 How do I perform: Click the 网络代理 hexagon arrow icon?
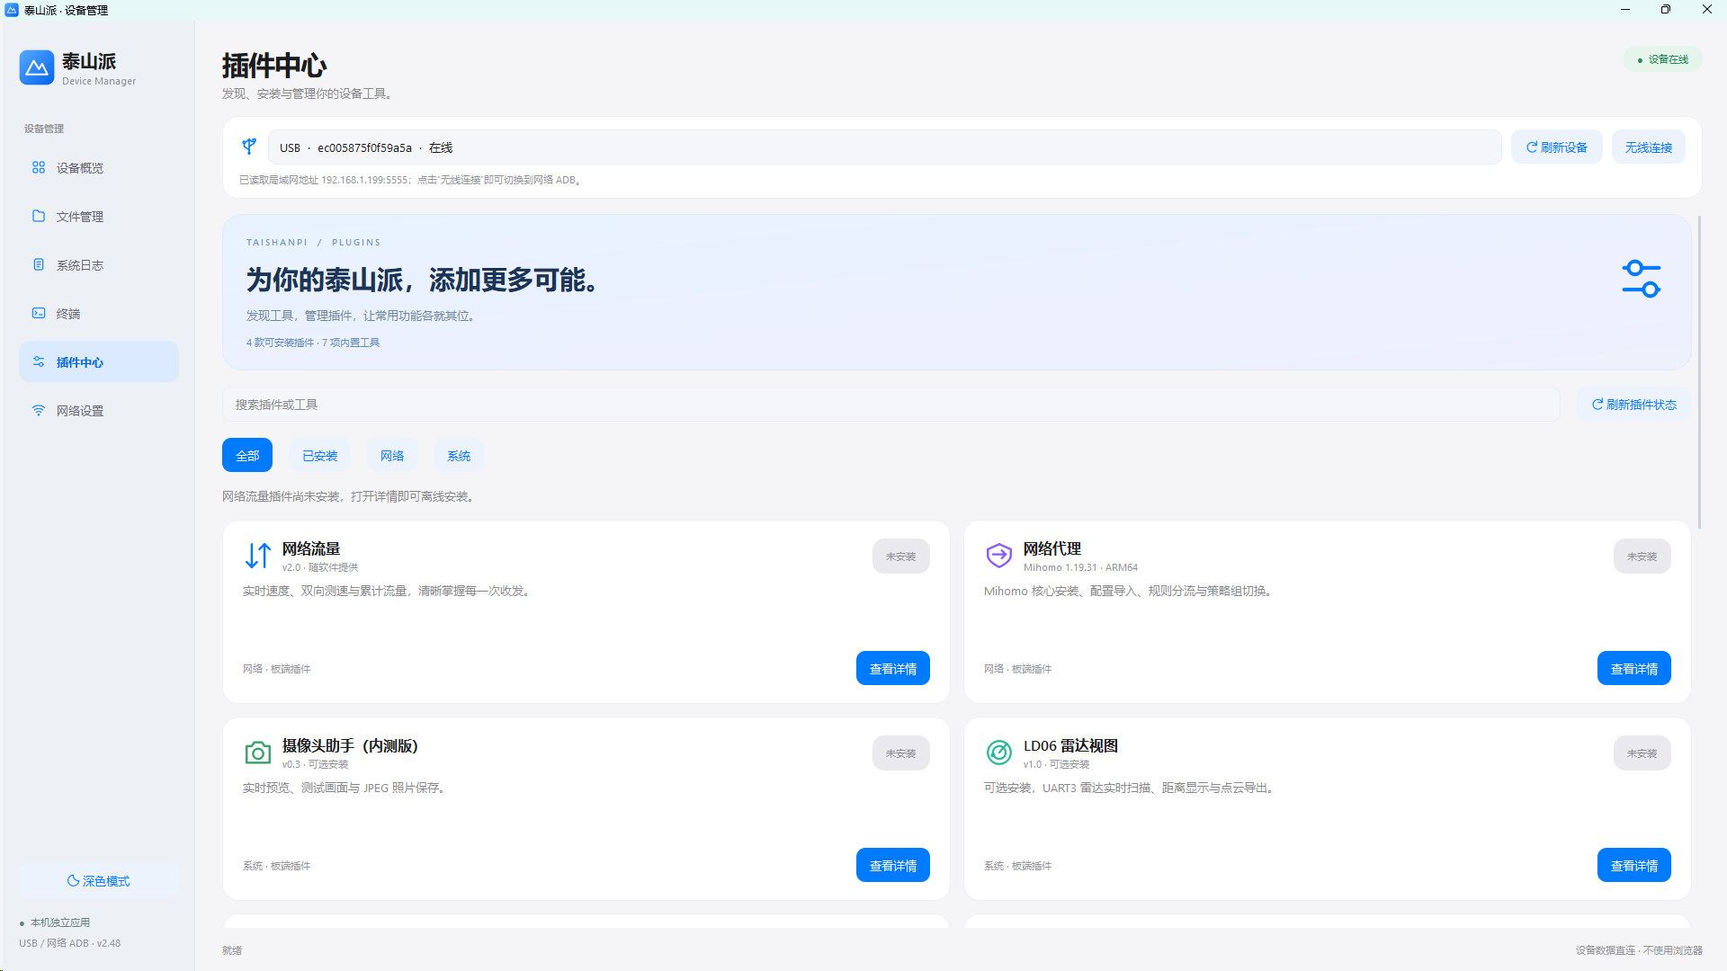click(999, 556)
